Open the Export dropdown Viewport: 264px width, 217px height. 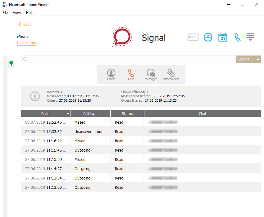click(x=248, y=59)
